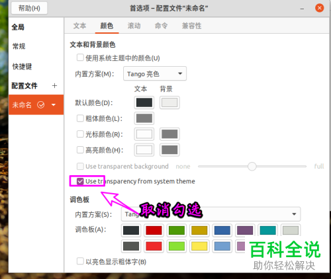
Task: Toggle Use transparent background checkbox
Action: coord(80,166)
